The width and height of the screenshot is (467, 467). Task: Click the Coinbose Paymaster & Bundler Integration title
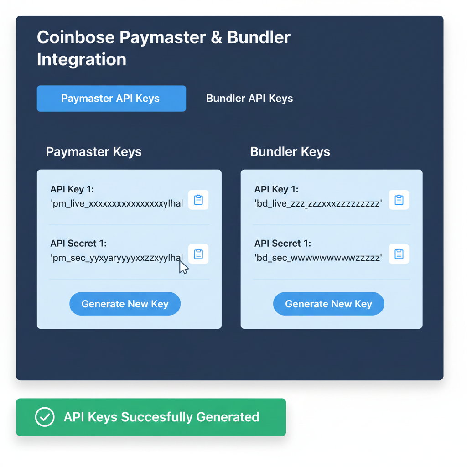point(164,48)
